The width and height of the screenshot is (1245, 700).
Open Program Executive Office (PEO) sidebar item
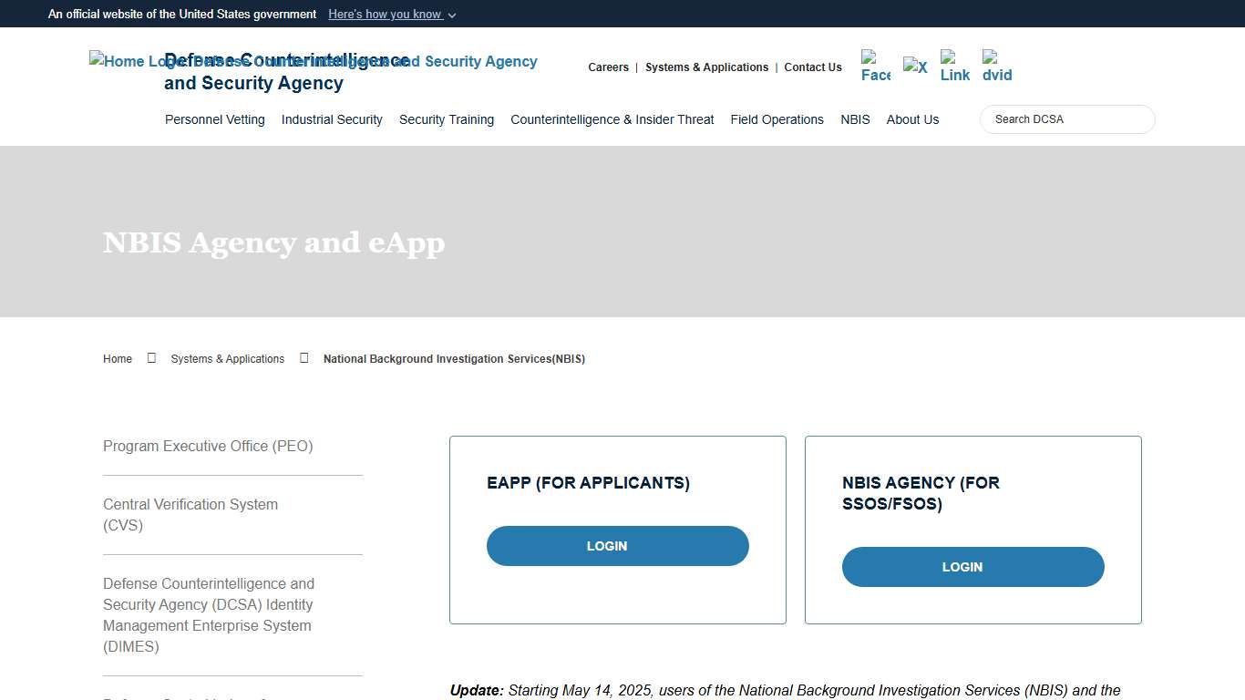208,447
